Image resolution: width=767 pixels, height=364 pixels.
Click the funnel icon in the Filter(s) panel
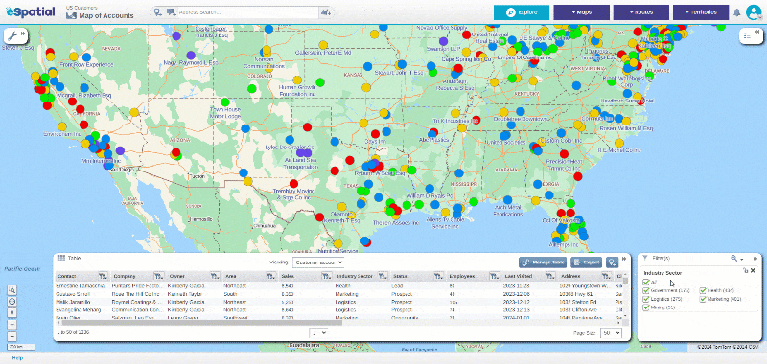(645, 258)
